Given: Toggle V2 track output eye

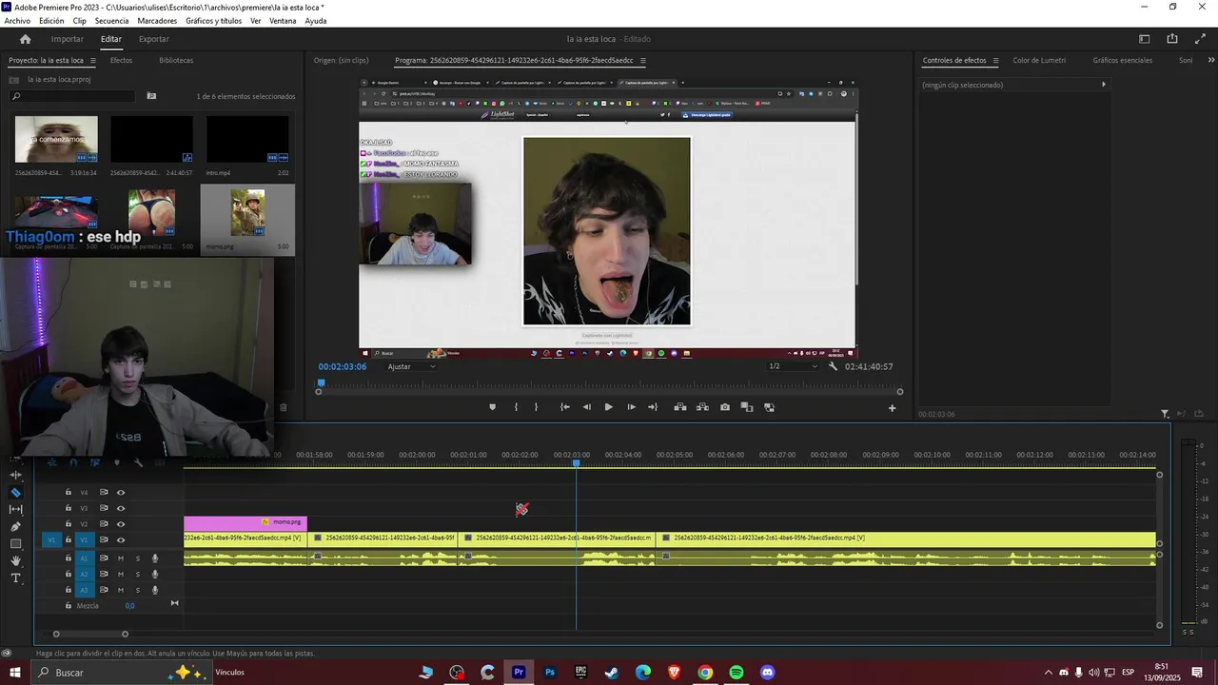Looking at the screenshot, I should click(121, 524).
